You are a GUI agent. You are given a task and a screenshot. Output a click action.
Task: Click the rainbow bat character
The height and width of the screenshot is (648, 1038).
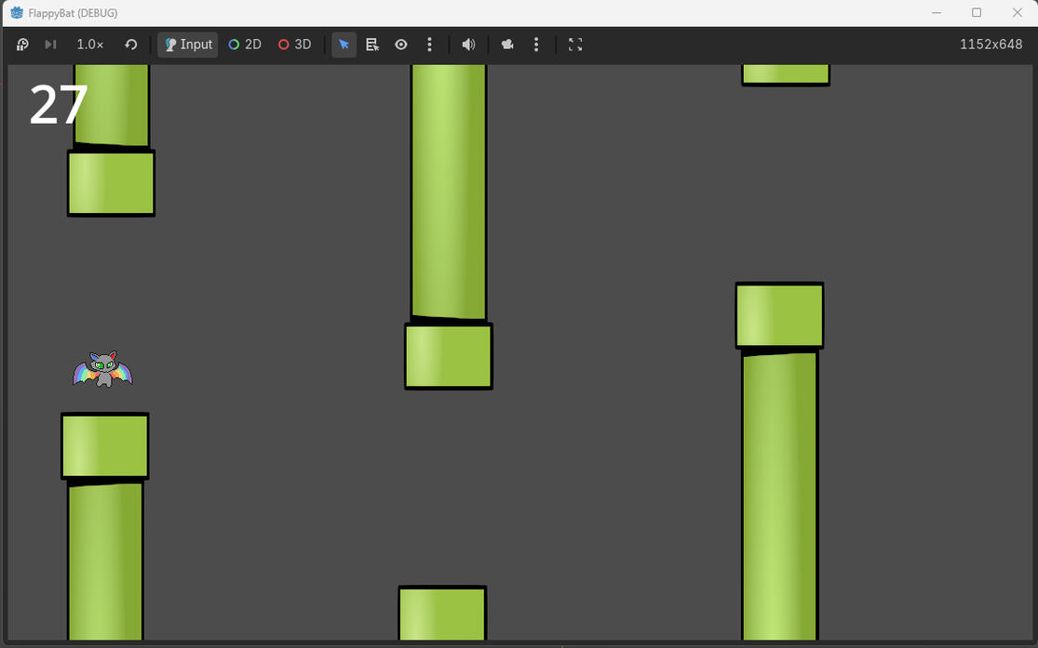pos(102,370)
